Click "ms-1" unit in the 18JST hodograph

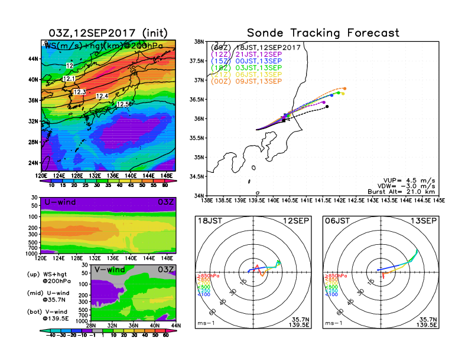pos(206,323)
